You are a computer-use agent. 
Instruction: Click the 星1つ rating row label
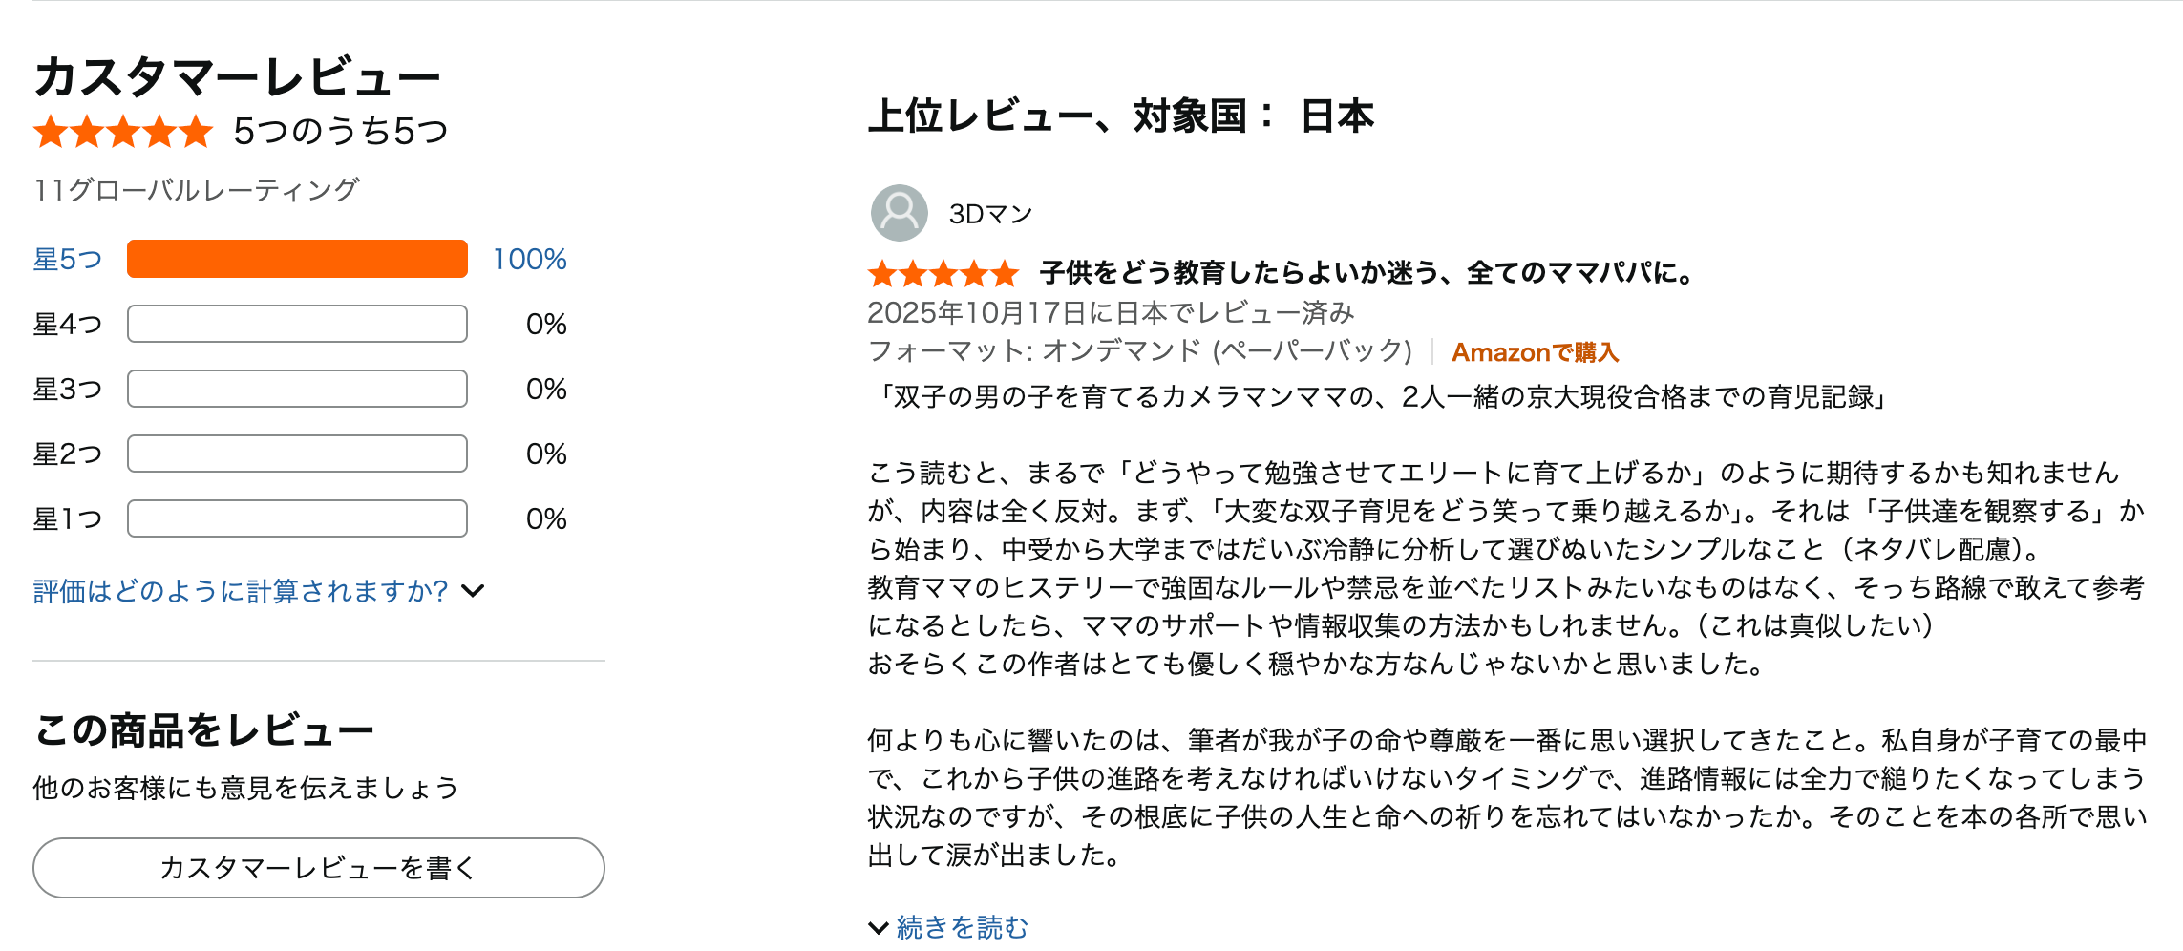coord(67,518)
